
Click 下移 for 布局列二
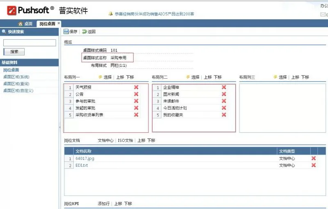point(218,77)
